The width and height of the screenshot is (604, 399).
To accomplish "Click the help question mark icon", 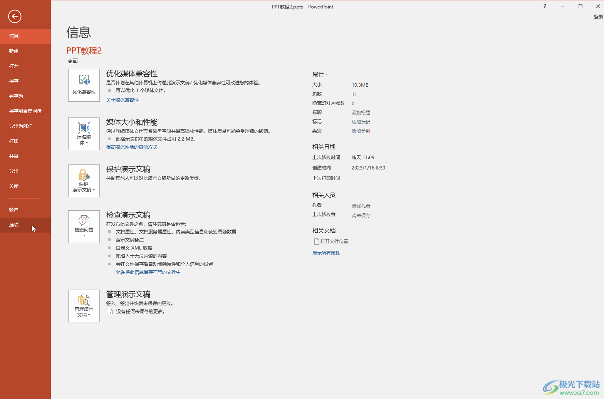I will coord(545,6).
